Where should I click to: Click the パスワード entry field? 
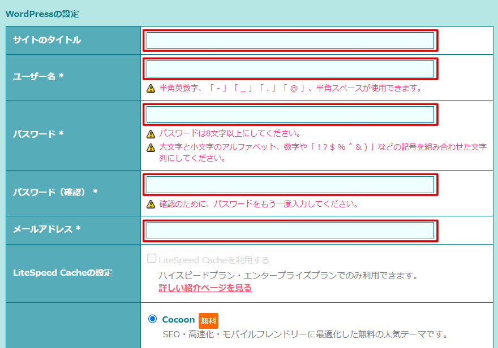(x=290, y=115)
